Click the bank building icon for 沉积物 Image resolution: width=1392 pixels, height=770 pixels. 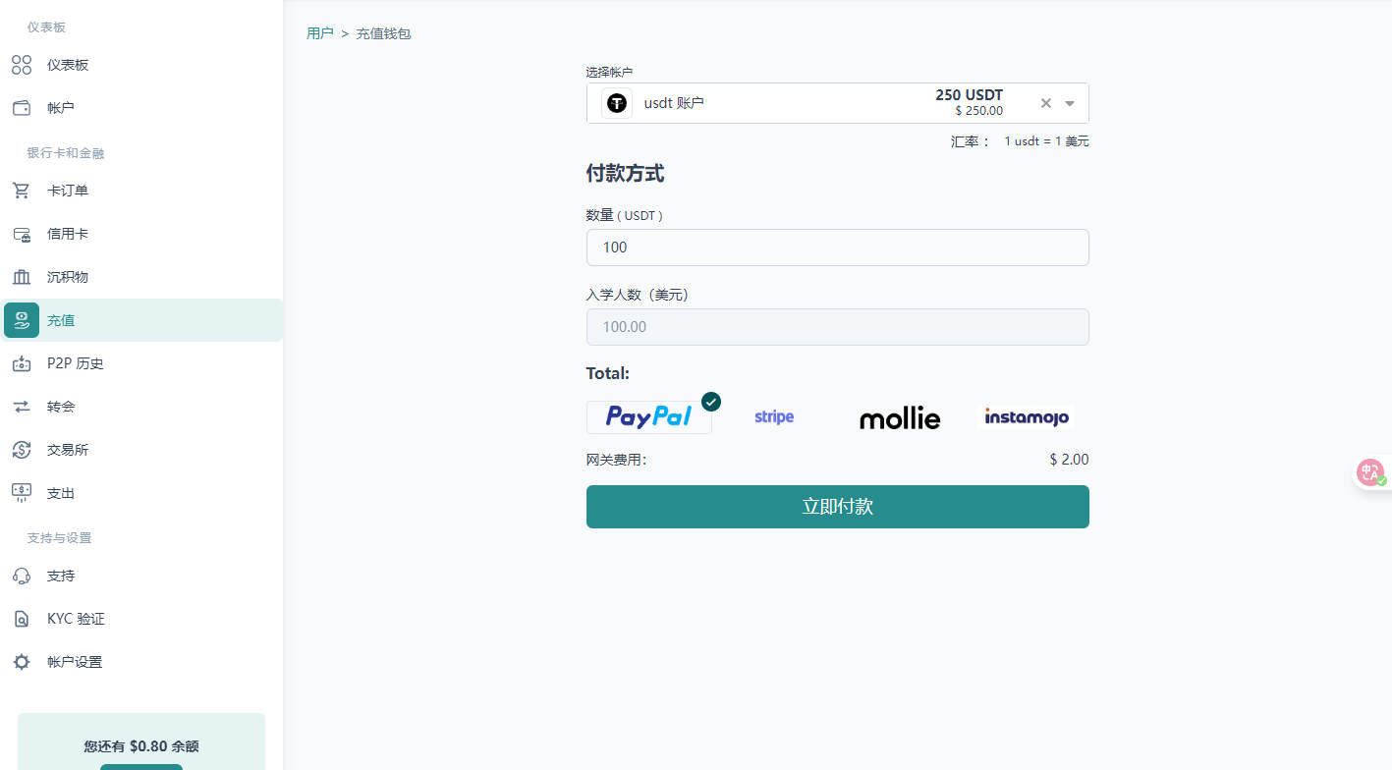point(22,277)
